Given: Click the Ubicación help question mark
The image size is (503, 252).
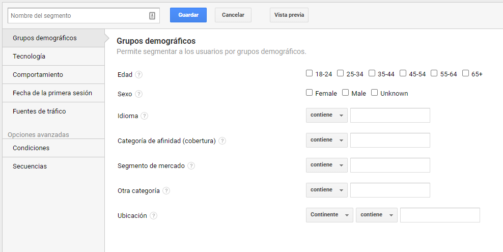Looking at the screenshot, I should click(x=154, y=216).
